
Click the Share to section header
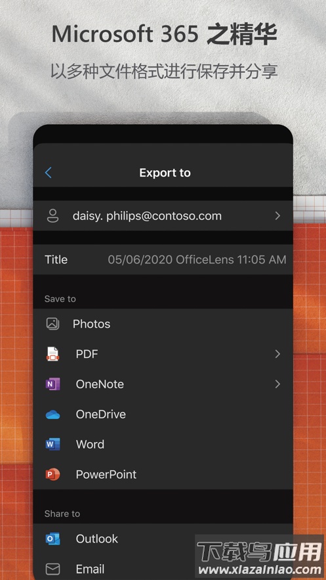click(x=62, y=514)
